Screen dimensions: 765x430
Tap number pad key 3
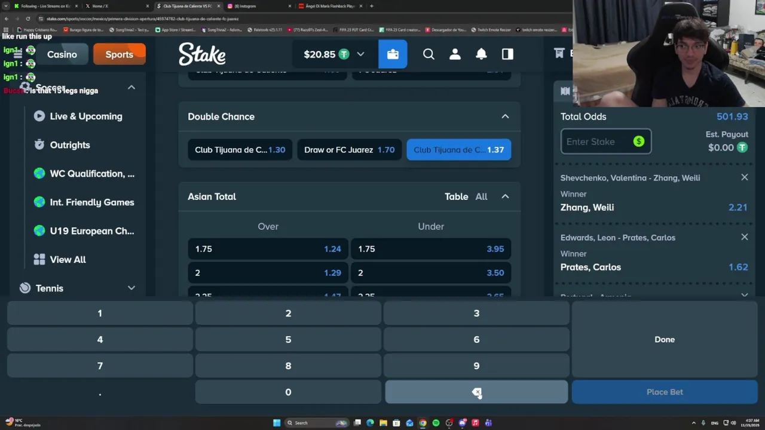pos(476,313)
